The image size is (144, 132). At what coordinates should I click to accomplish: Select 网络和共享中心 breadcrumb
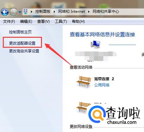click(106, 12)
